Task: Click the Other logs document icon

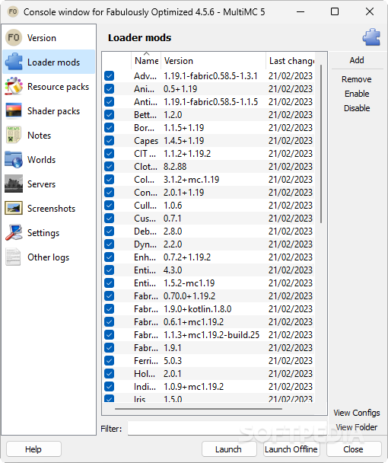Action: [13, 257]
